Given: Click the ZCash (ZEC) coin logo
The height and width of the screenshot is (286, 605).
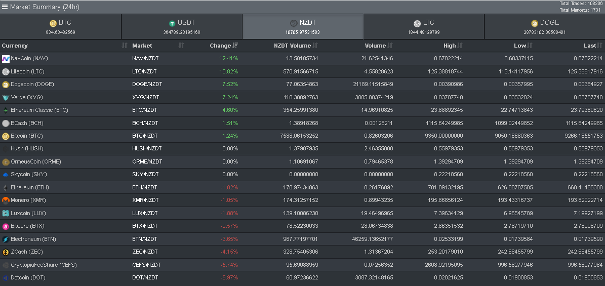Looking at the screenshot, I should click(6, 252).
